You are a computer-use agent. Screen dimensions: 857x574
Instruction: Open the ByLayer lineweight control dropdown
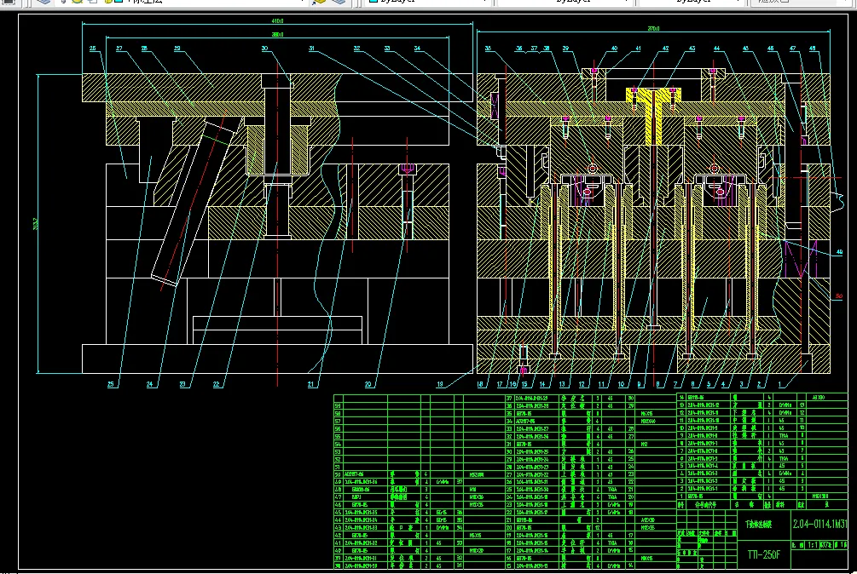coord(693,2)
